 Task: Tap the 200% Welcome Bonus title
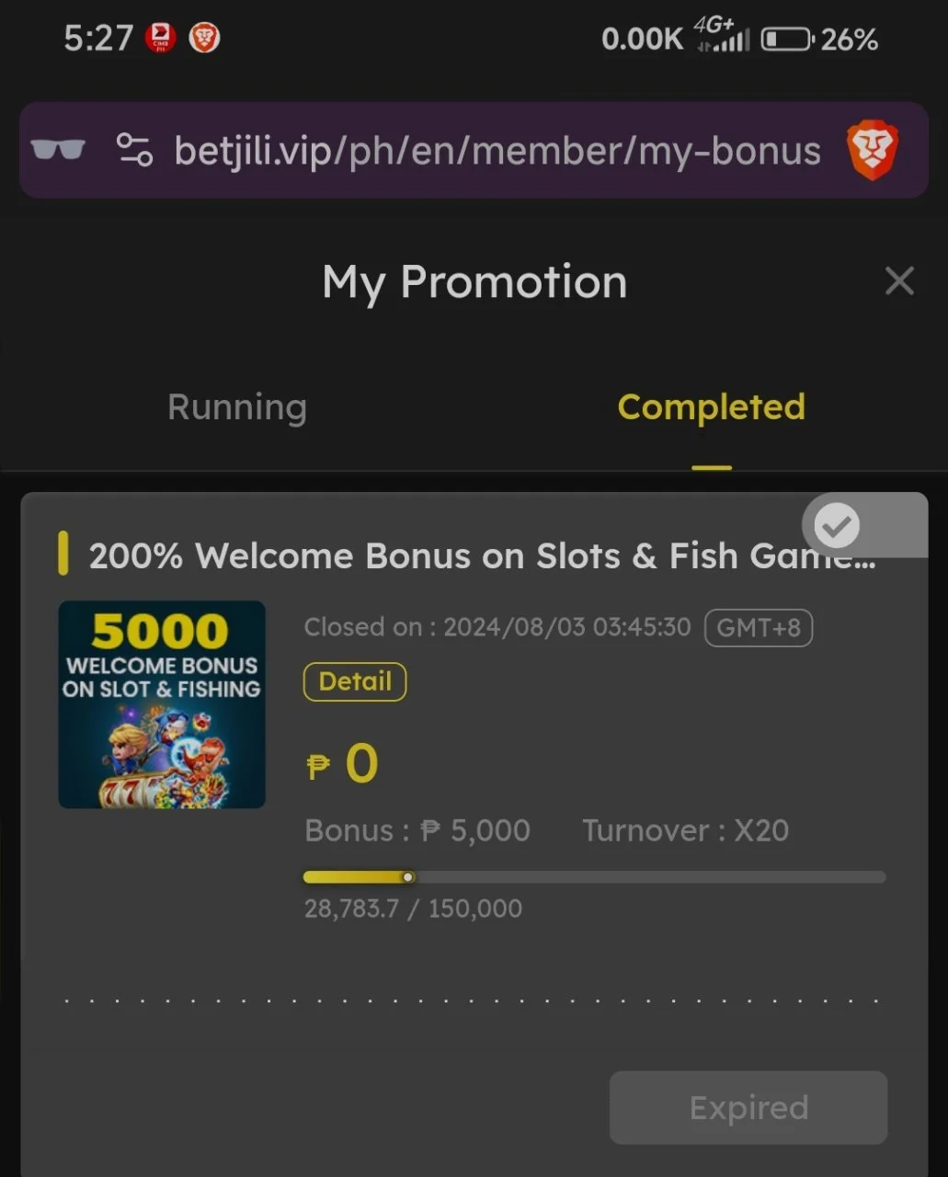(x=482, y=556)
